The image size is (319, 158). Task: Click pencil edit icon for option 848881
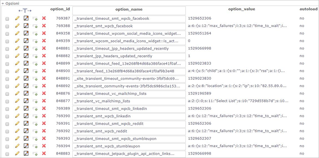[17, 48]
